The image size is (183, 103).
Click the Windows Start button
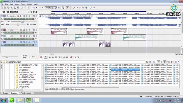pos(4,100)
